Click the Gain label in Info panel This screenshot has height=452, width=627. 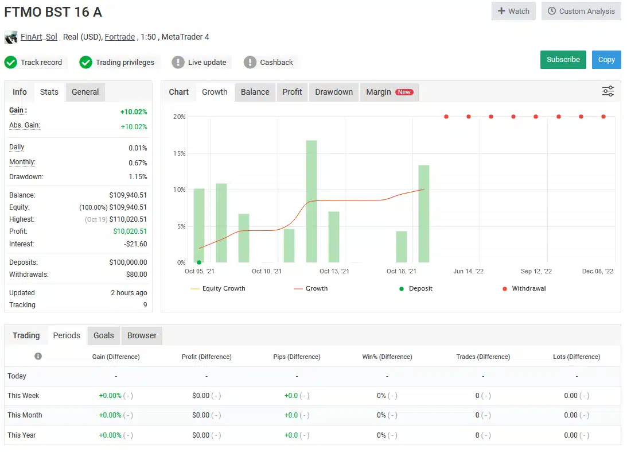coord(18,110)
